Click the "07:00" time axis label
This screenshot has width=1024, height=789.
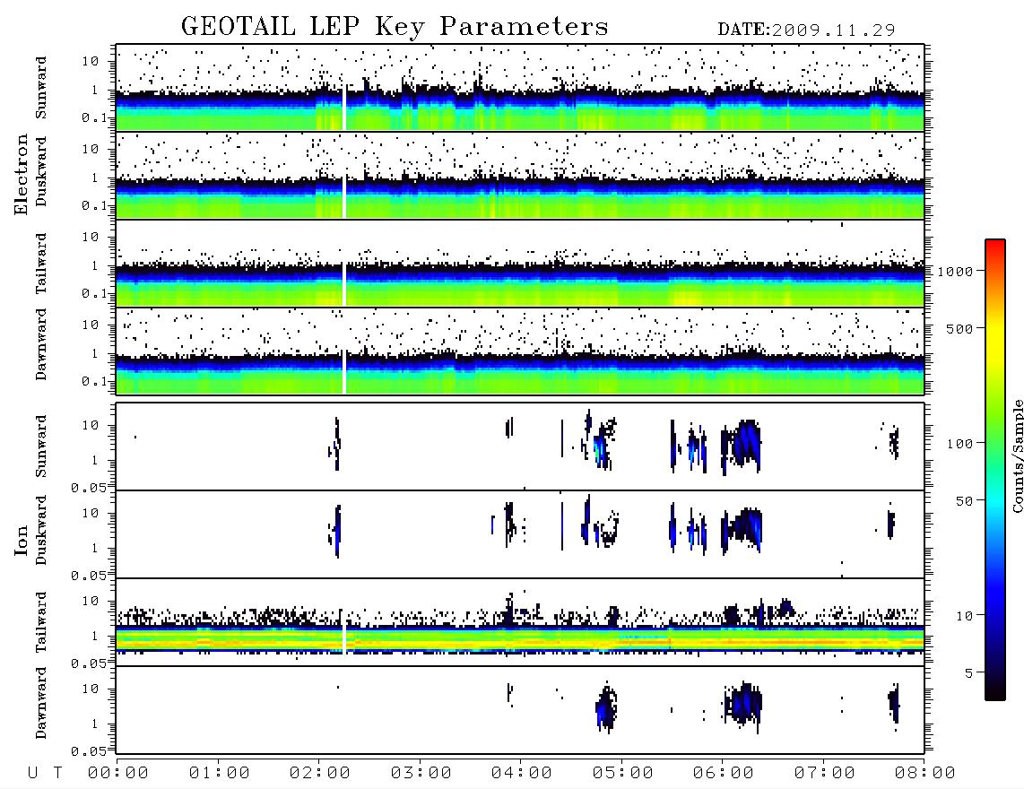tap(825, 773)
